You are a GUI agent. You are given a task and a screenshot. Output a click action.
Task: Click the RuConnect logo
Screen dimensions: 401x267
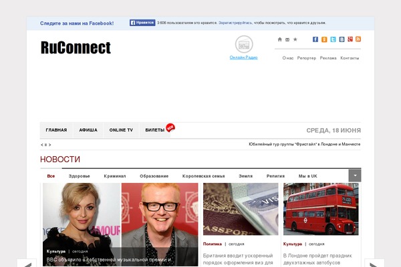coord(76,47)
